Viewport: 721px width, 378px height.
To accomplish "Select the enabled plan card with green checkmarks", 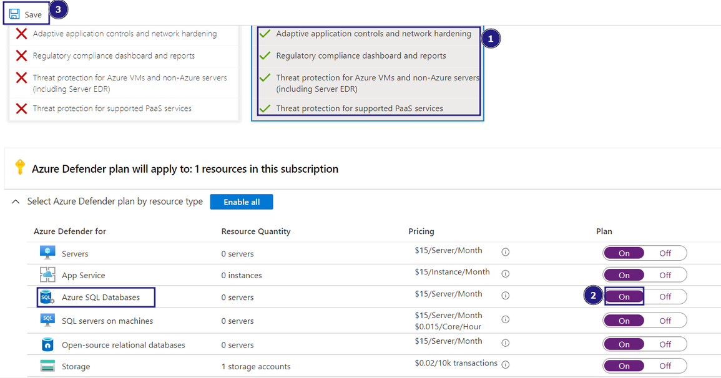I will [x=368, y=72].
